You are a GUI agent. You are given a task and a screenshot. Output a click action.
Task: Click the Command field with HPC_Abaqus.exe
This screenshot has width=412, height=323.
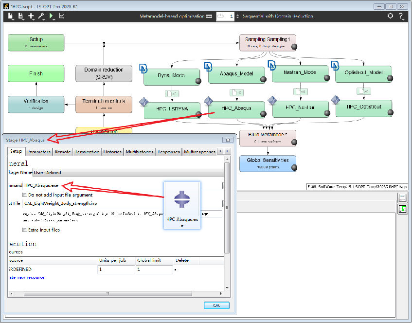(x=123, y=185)
